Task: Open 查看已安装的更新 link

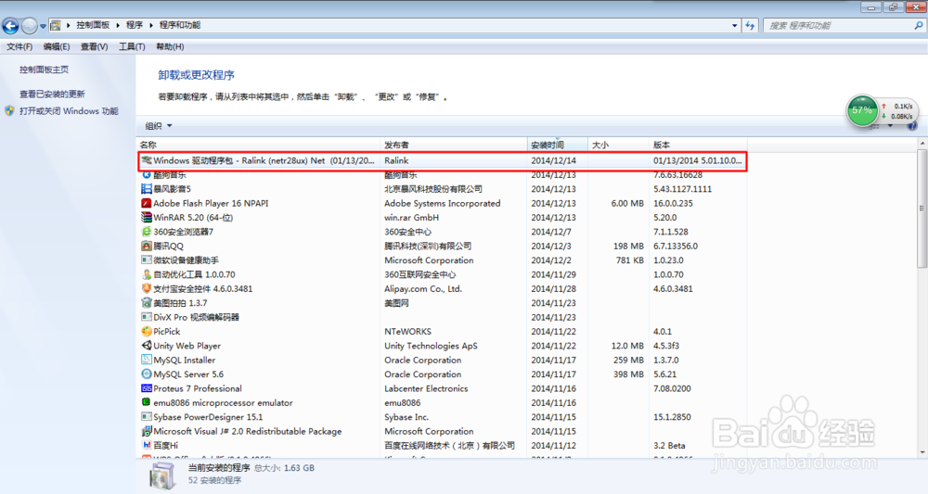Action: coord(52,94)
